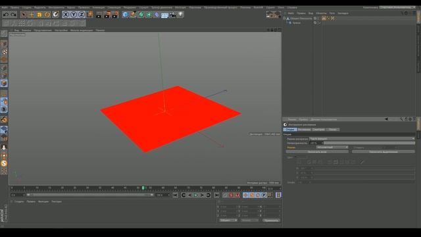This screenshot has width=421, height=237.
Task: Click the green Subdivision generator icon
Action: tap(141, 14)
